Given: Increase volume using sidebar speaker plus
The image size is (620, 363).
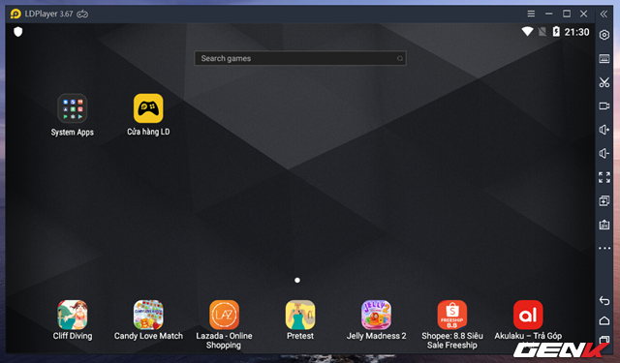Looking at the screenshot, I should [x=604, y=130].
